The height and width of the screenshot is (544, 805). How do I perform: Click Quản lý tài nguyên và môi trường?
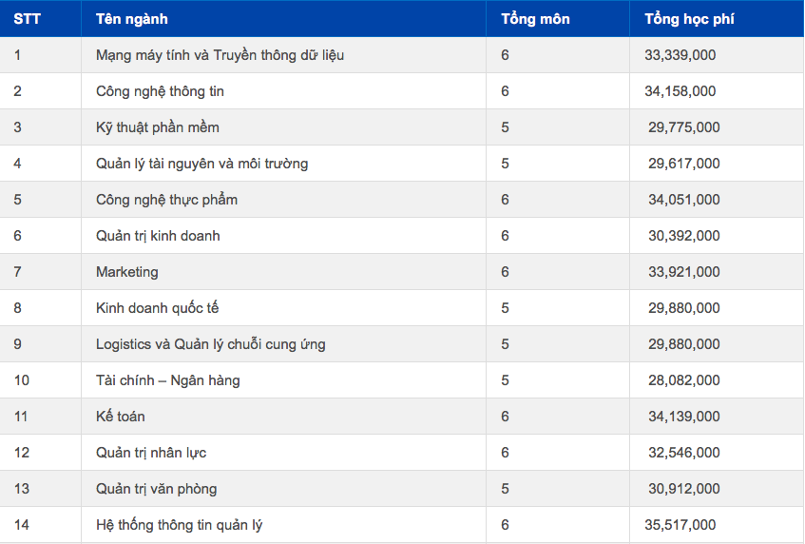point(201,164)
